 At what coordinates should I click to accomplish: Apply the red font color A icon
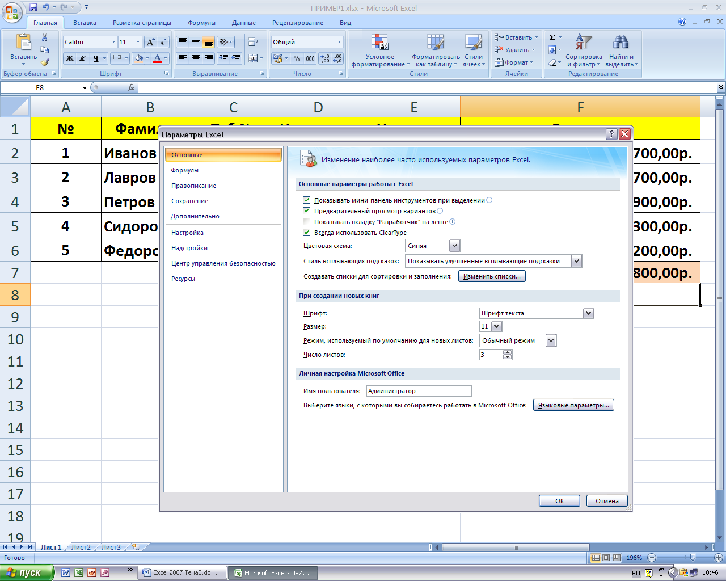click(x=157, y=58)
